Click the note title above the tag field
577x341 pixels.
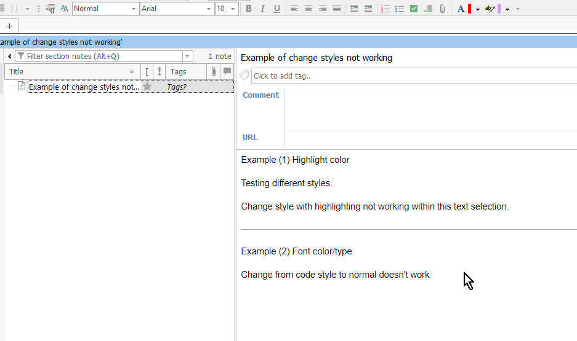pos(317,58)
